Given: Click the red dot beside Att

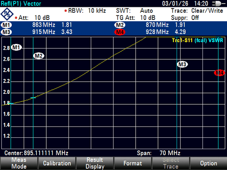Looking at the screenshot, I should [x=16, y=18].
